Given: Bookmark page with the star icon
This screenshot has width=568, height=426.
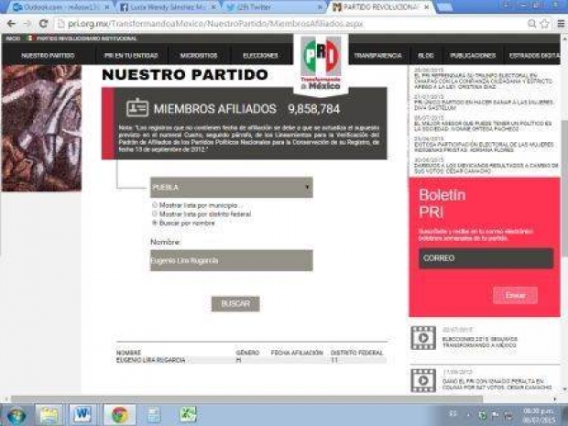Looking at the screenshot, I should click(x=544, y=24).
